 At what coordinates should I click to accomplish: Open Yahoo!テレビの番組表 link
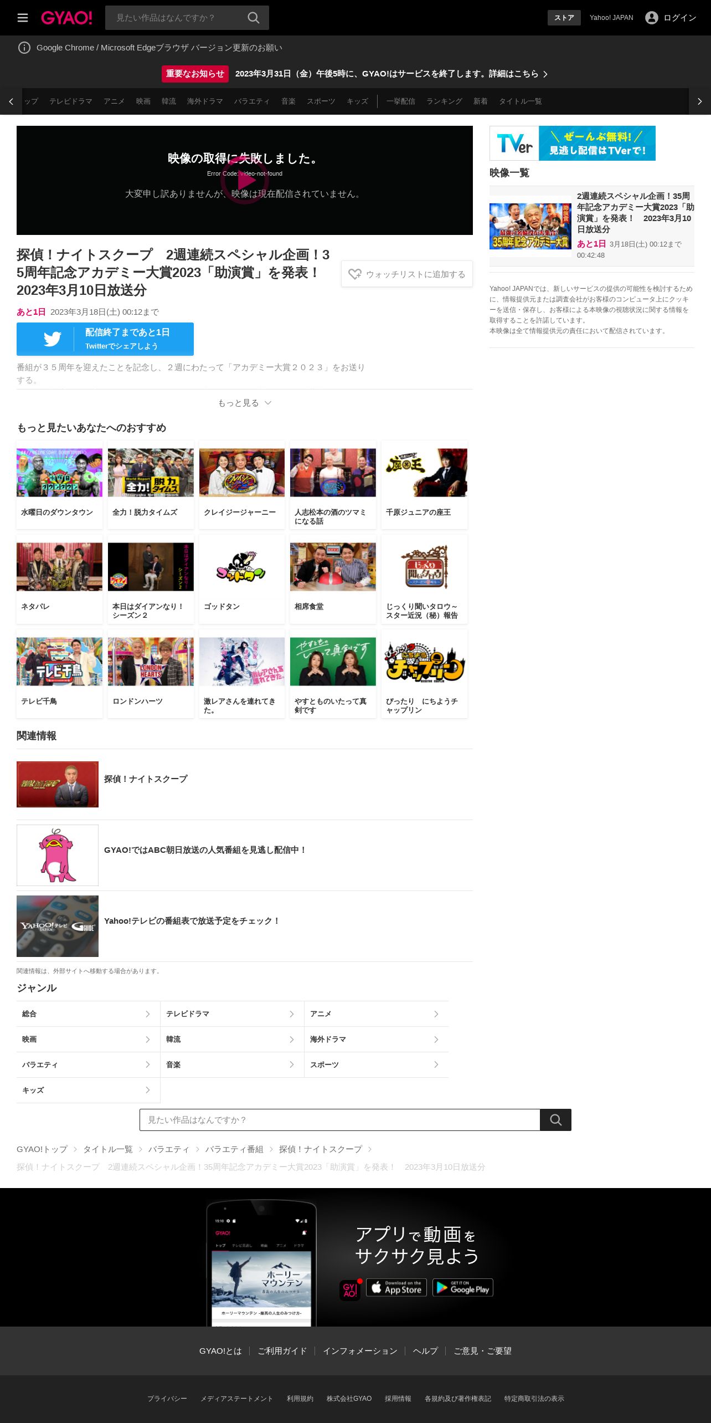click(x=192, y=920)
